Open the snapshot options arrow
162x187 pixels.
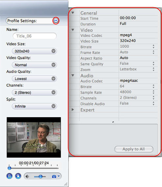point(58,176)
